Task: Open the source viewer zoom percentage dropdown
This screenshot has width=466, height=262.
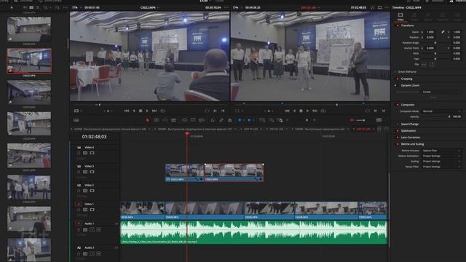Action: [x=76, y=7]
